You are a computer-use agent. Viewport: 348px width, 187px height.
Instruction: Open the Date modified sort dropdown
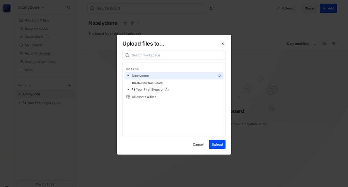[x=298, y=44]
